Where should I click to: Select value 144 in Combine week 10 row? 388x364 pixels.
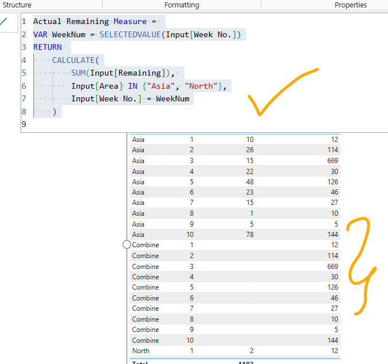click(332, 341)
